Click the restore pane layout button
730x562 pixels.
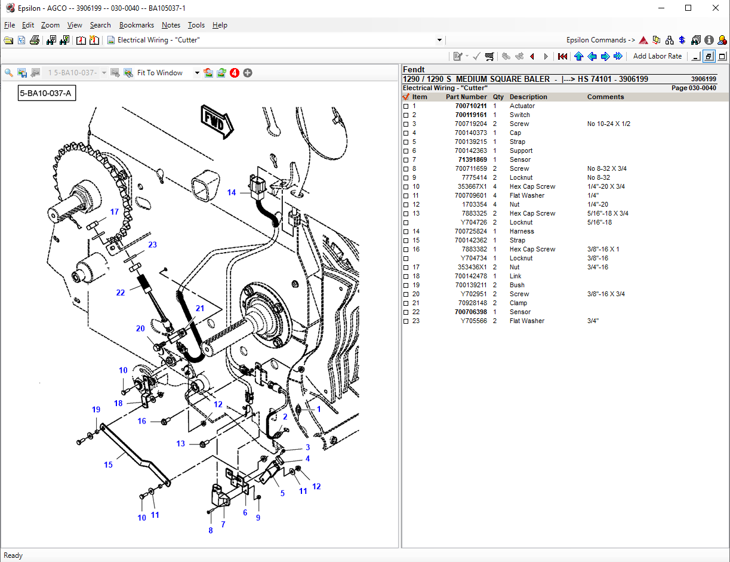(x=709, y=56)
